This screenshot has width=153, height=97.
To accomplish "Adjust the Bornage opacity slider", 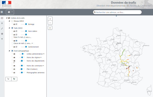I will tap(24, 24).
